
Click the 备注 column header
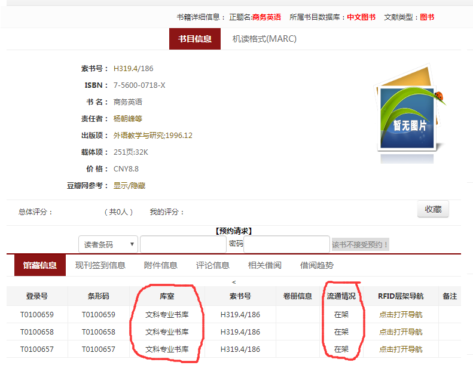pyautogui.click(x=450, y=296)
